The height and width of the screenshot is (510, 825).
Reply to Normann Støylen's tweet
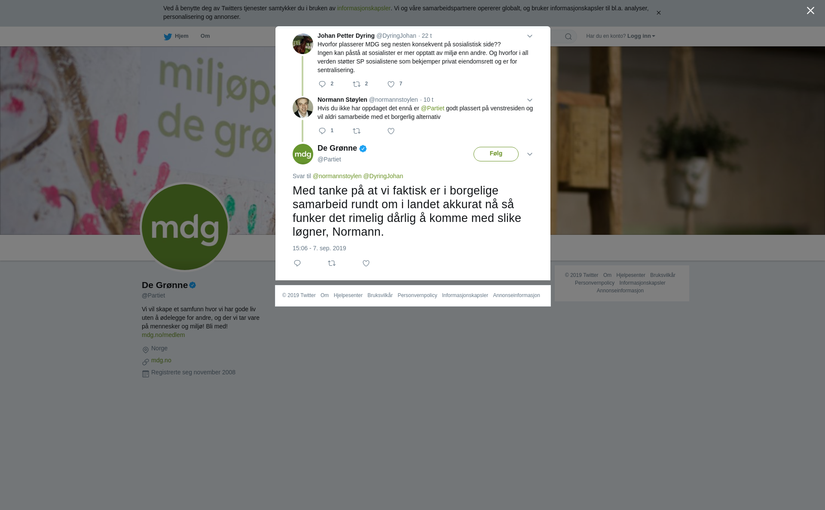(322, 131)
